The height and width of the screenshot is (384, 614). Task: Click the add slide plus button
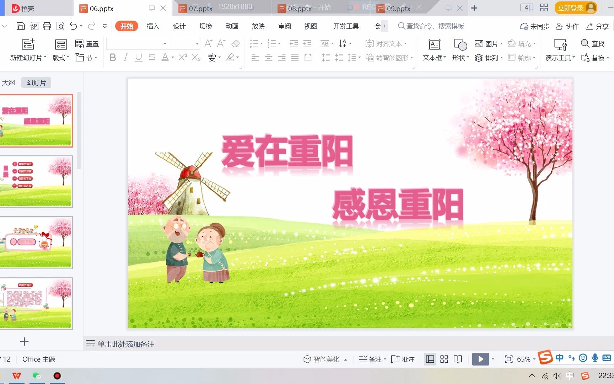tap(24, 342)
